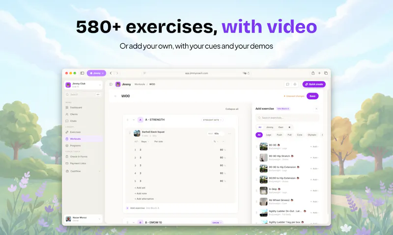Click Collapse all above the blocks
Viewport: 393px width, 235px height.
pyautogui.click(x=232, y=109)
